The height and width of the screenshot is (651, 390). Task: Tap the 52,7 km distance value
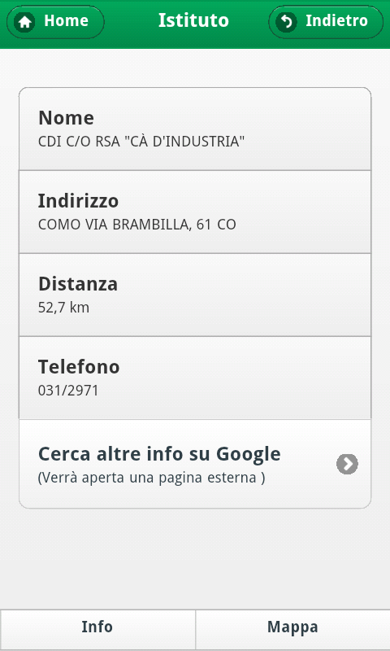click(x=63, y=308)
